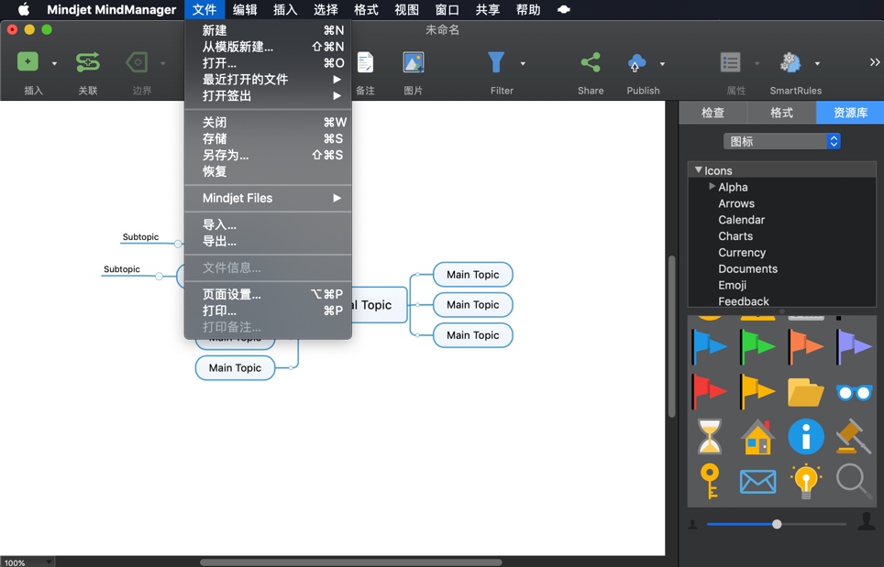The width and height of the screenshot is (884, 567).
Task: Pick the key icon in the resource library
Action: [x=711, y=481]
